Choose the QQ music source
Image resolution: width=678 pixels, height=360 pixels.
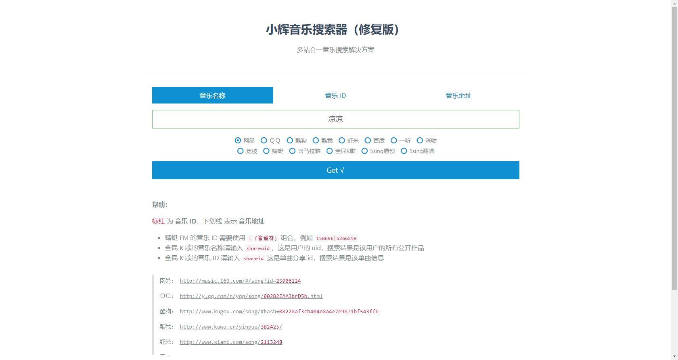[x=264, y=141]
